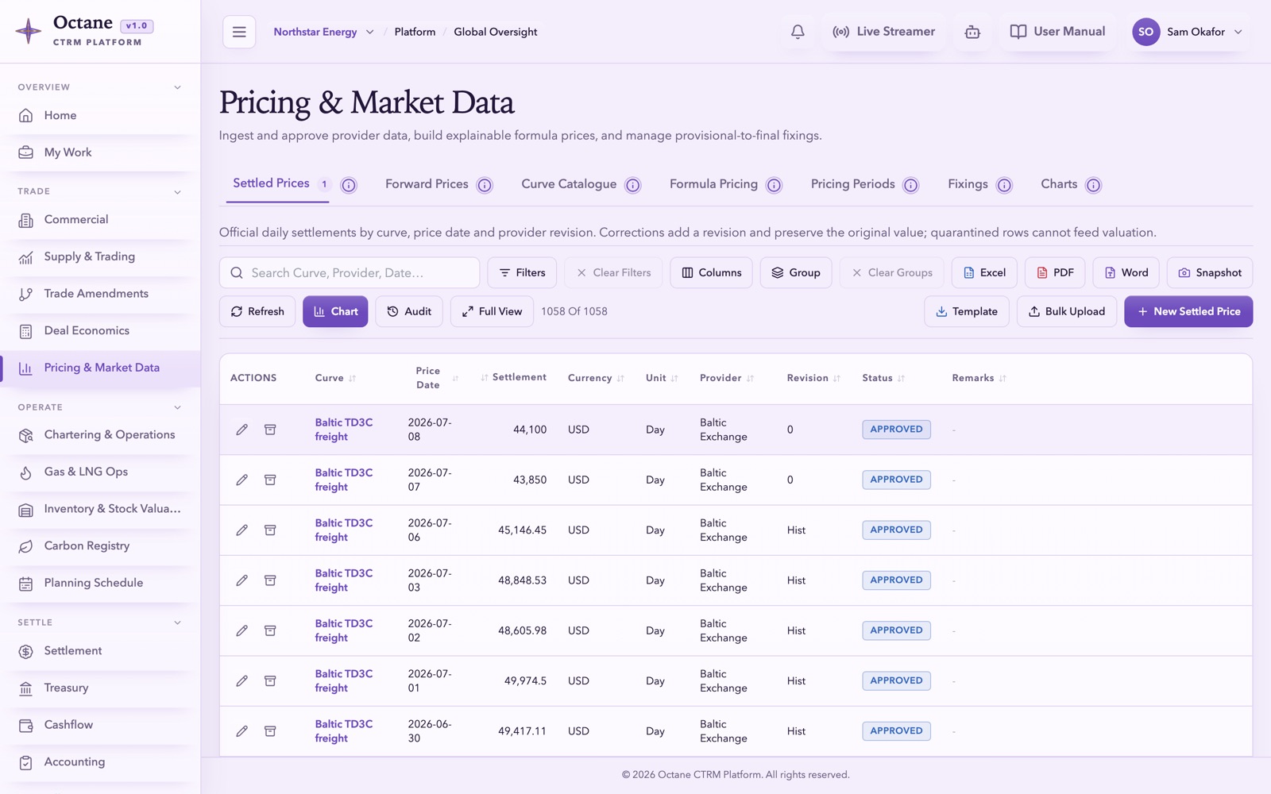Create a New Settled Price
The image size is (1271, 794).
tap(1188, 311)
